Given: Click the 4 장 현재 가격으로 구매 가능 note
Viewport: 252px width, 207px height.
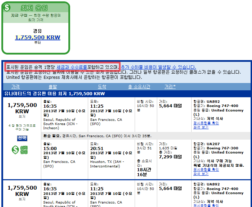Looking at the screenshot, I should 22,127.
